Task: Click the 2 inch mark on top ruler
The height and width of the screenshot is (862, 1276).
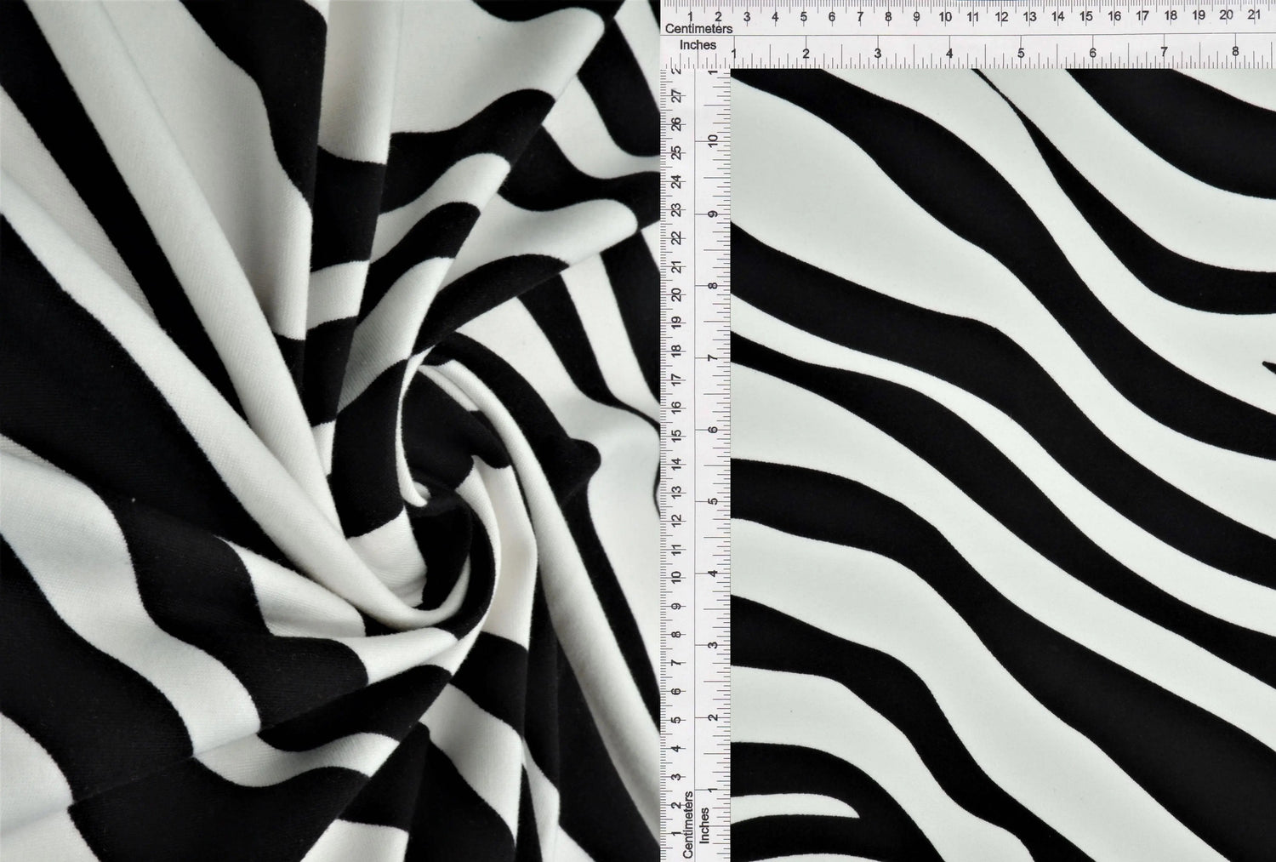Action: tap(806, 54)
